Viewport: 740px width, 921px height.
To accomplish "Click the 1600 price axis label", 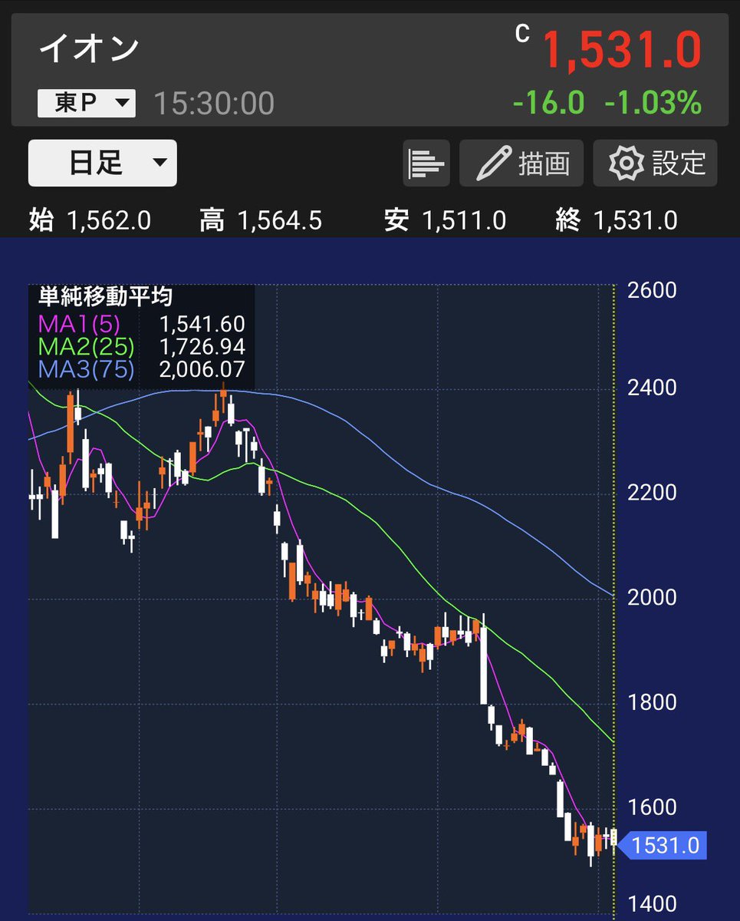I will click(652, 807).
